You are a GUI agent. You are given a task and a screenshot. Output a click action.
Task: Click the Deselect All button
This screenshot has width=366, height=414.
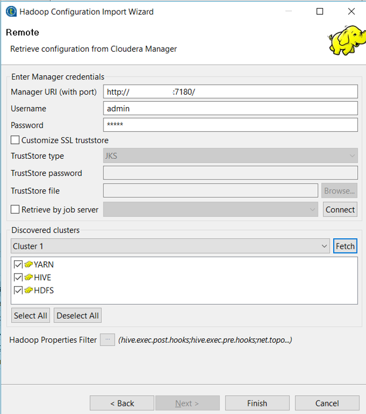pyautogui.click(x=78, y=315)
